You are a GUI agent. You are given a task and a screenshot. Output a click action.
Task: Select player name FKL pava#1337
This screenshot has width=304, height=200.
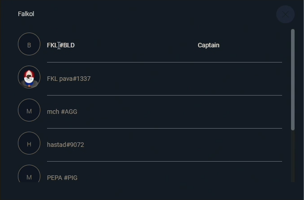(x=69, y=79)
